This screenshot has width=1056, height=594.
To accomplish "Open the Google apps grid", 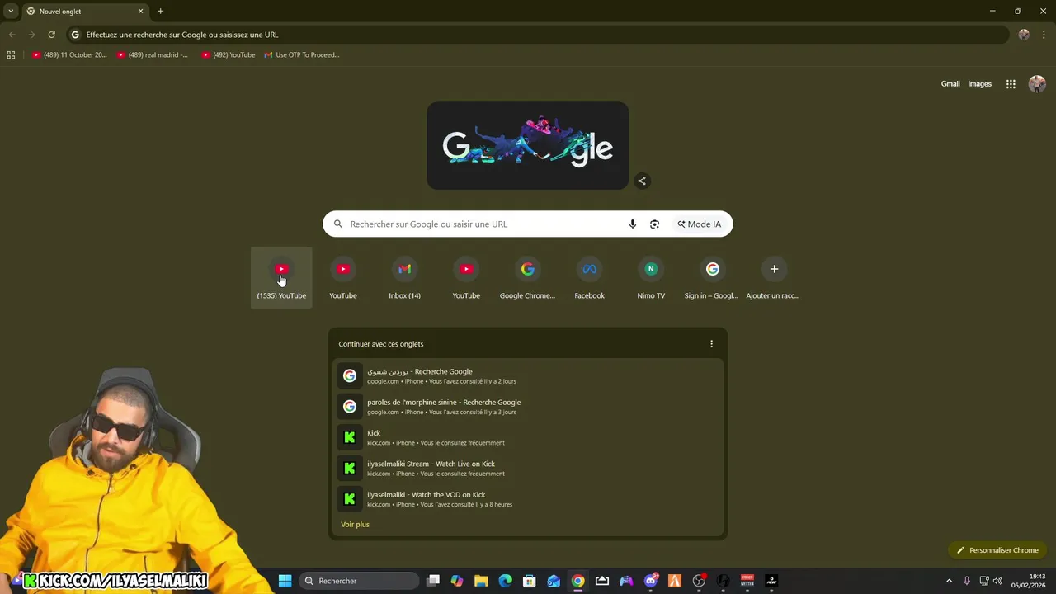I will [x=1011, y=84].
